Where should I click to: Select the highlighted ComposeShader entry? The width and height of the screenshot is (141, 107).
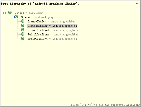click(x=52, y=26)
